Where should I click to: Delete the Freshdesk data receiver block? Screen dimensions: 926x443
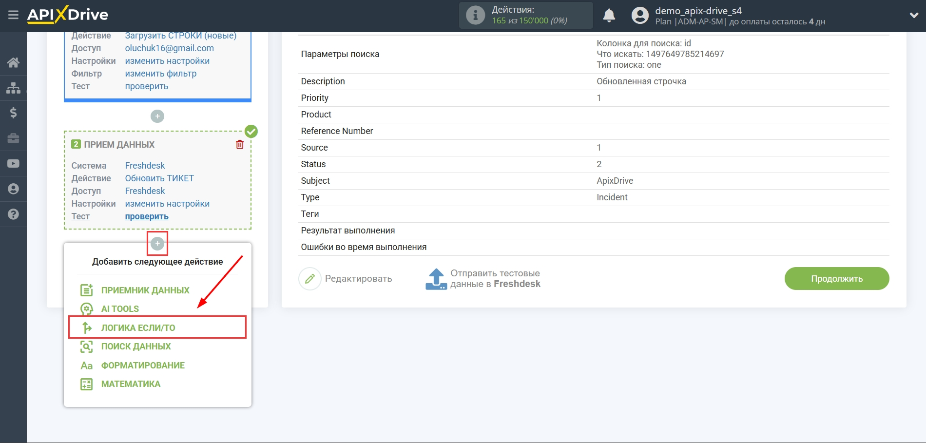pyautogui.click(x=240, y=144)
